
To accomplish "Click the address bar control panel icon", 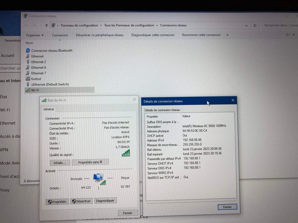I will tap(53, 25).
